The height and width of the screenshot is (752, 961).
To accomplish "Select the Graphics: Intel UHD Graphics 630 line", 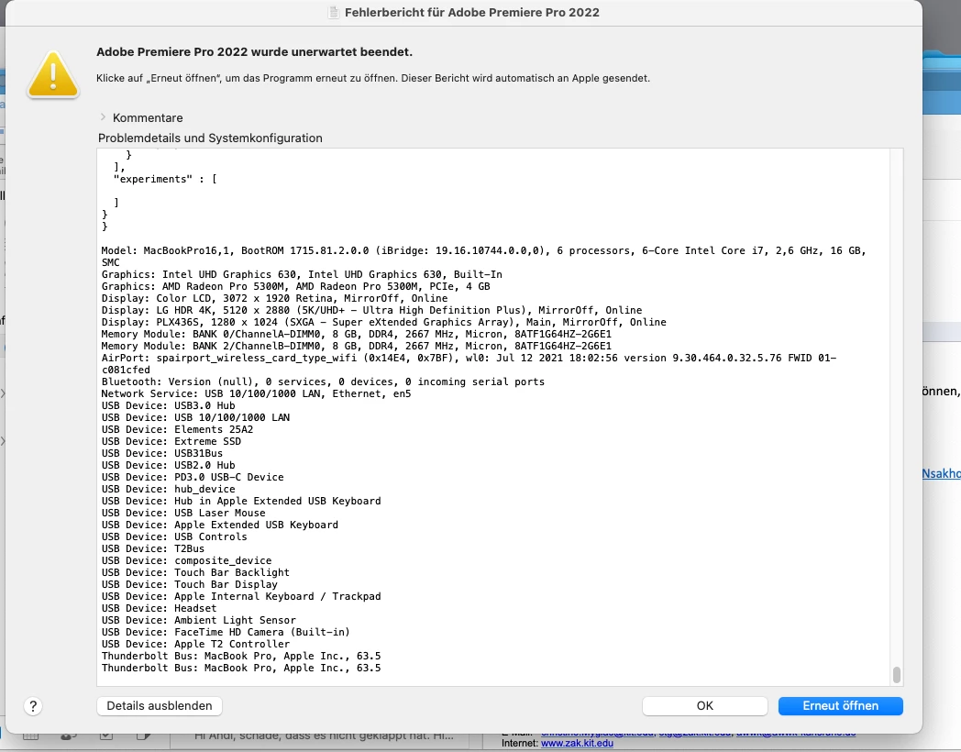I will coord(302,274).
